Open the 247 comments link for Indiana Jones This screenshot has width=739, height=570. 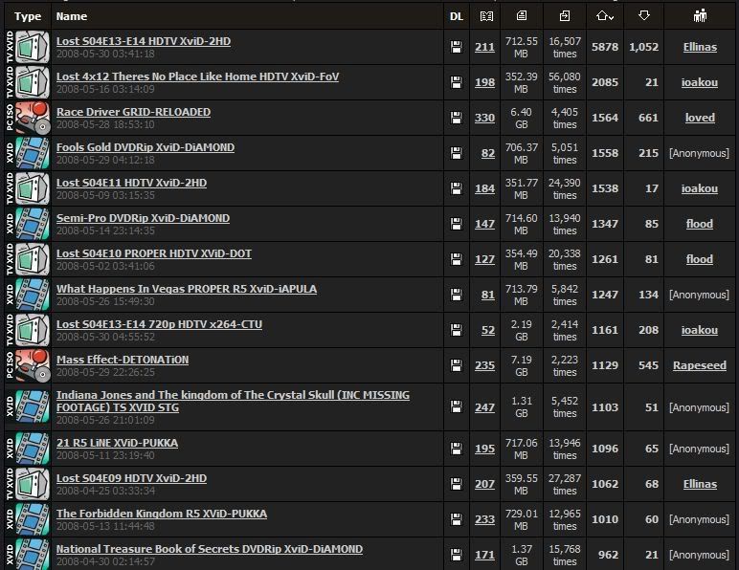pyautogui.click(x=485, y=407)
